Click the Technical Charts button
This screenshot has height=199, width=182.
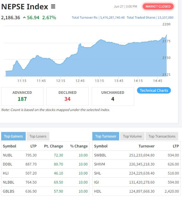pos(154,90)
